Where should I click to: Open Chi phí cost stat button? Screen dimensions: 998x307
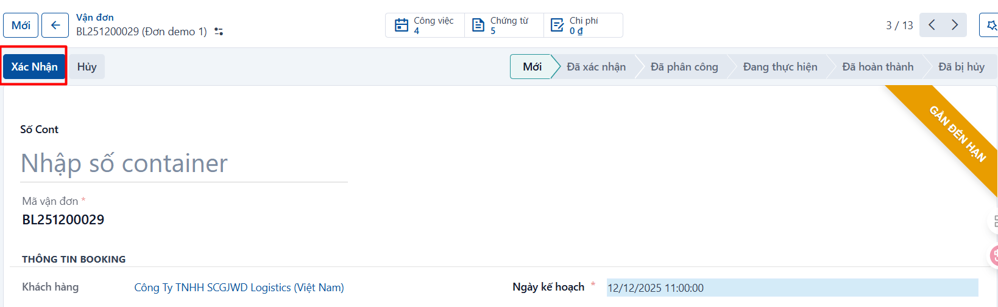coord(583,26)
